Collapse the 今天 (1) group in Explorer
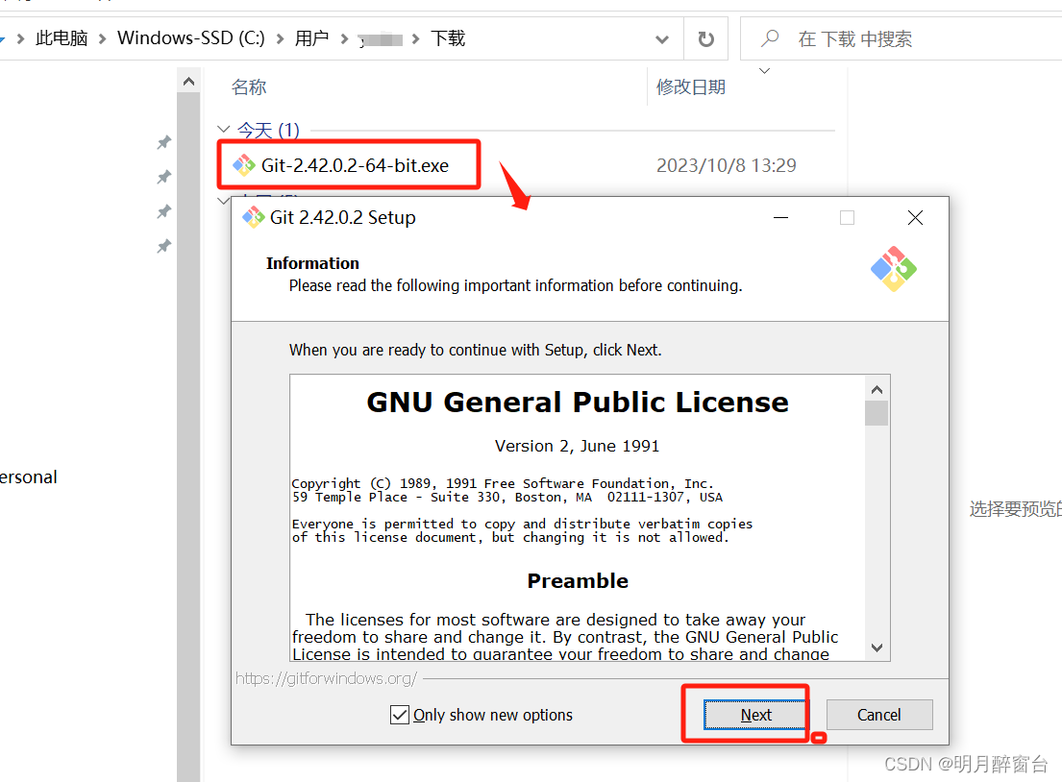The image size is (1062, 782). pos(224,130)
